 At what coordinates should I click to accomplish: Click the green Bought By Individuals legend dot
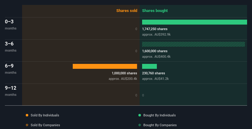[140, 115]
